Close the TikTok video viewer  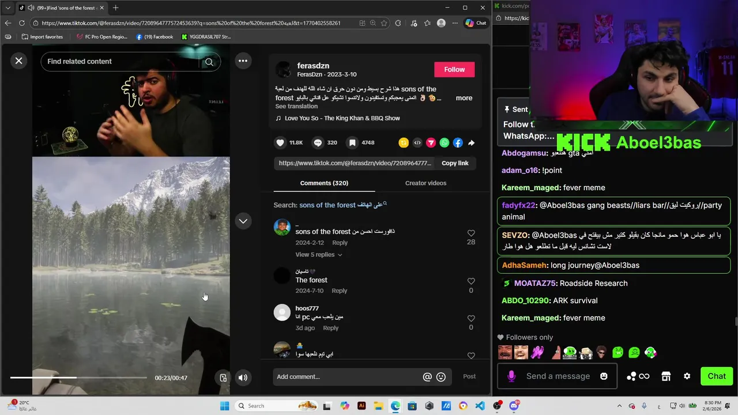pos(18,61)
